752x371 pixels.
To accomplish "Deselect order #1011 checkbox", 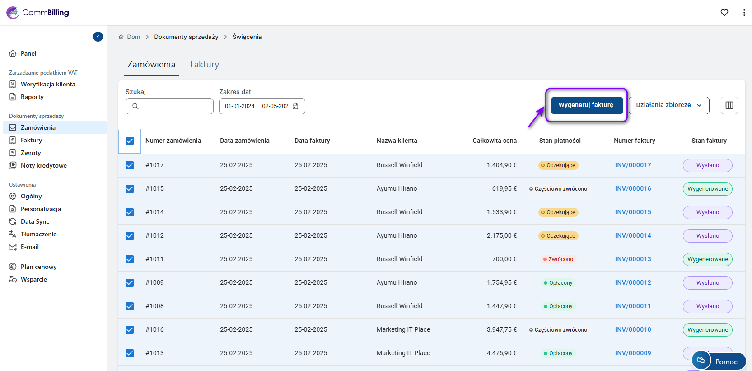I will [x=130, y=259].
